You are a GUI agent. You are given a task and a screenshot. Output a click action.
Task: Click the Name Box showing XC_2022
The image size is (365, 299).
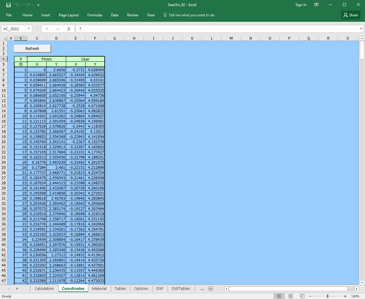[x=14, y=29]
